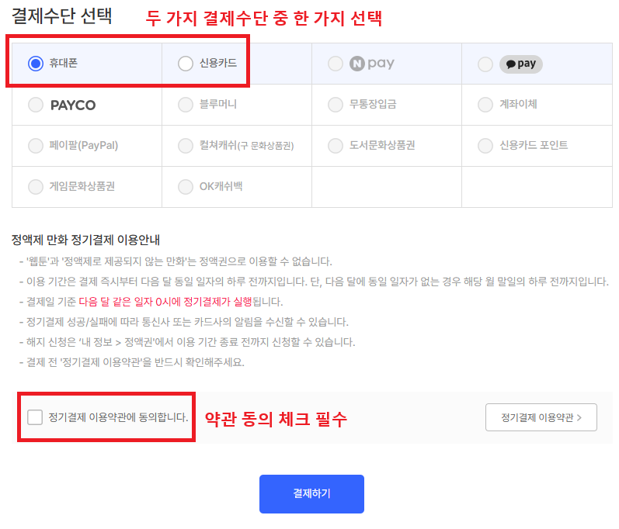Check the 정기결제 이용약관 agreement checkbox
The width and height of the screenshot is (619, 529).
35,417
